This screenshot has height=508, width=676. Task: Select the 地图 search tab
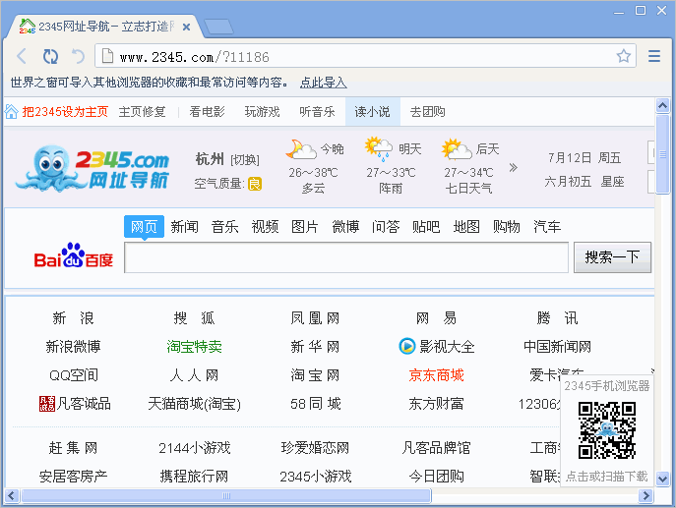point(466,226)
